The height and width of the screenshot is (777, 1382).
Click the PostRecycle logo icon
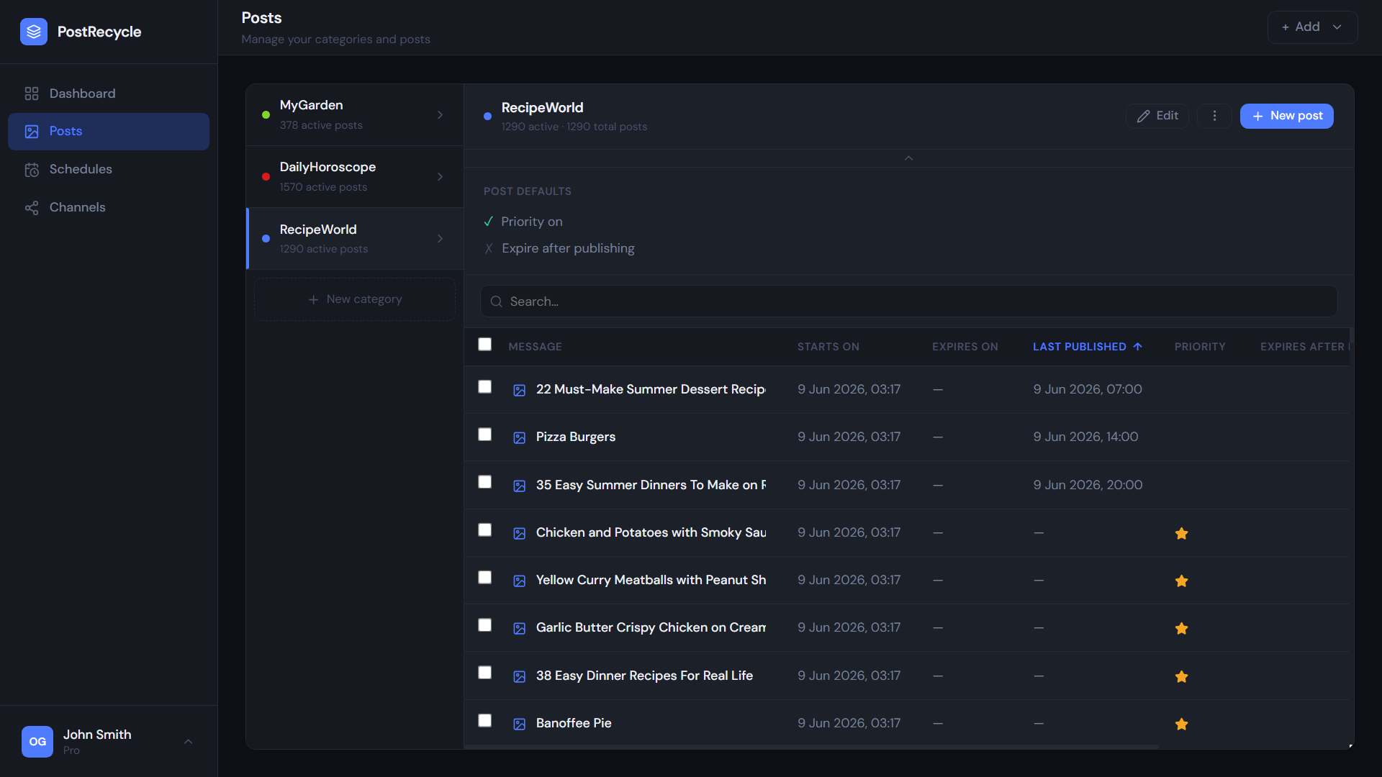tap(34, 32)
